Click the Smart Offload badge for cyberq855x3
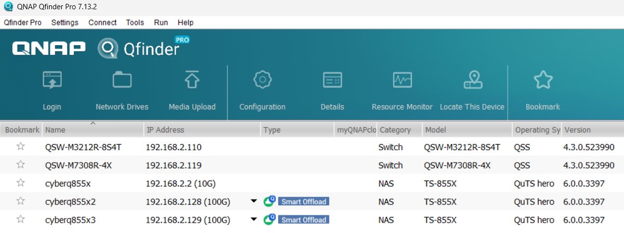Image resolution: width=624 pixels, height=233 pixels. [304, 220]
